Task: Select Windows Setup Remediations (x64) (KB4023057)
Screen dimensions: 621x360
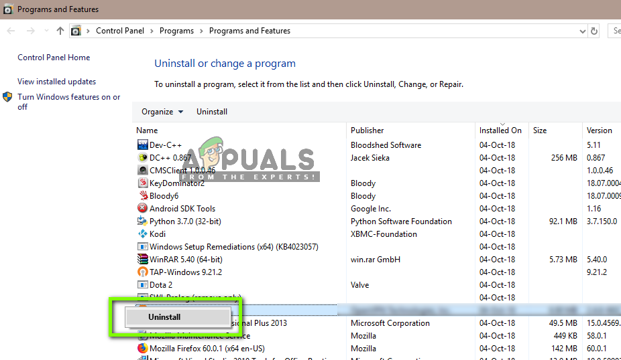Action: click(x=233, y=247)
